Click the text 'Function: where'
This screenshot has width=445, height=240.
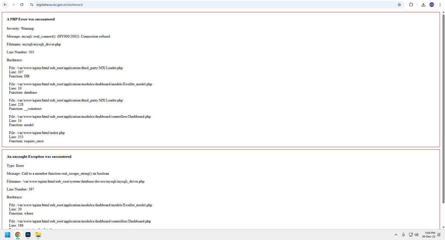[x=21, y=213]
